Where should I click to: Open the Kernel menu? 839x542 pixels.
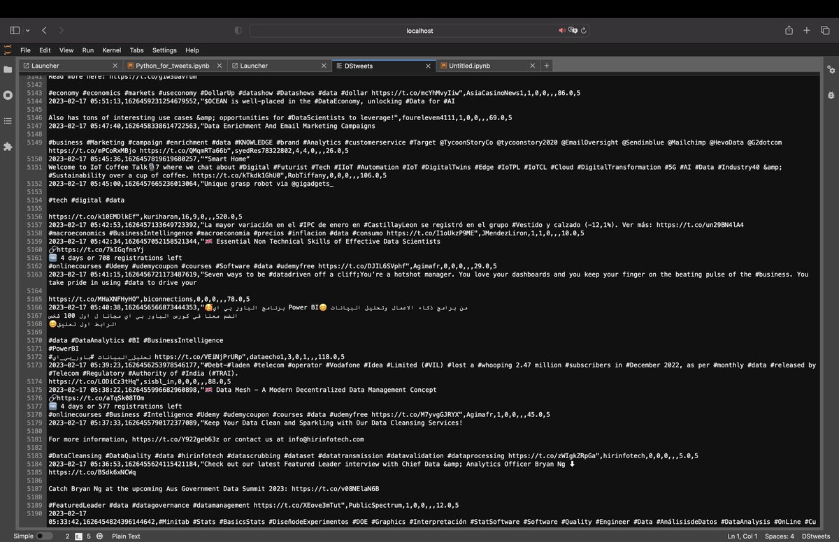pos(112,50)
